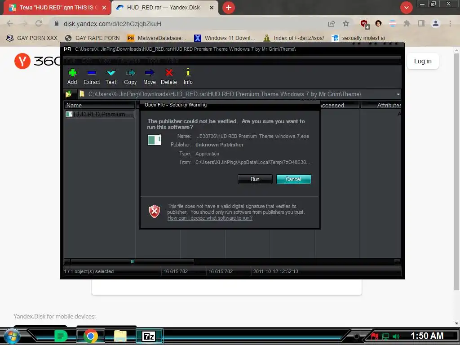Viewport: 460px width, 345px height.
Task: Select the HUD RED Premium file row
Action: click(99, 114)
